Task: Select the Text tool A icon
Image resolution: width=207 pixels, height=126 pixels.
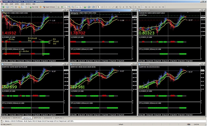Action: point(124,7)
